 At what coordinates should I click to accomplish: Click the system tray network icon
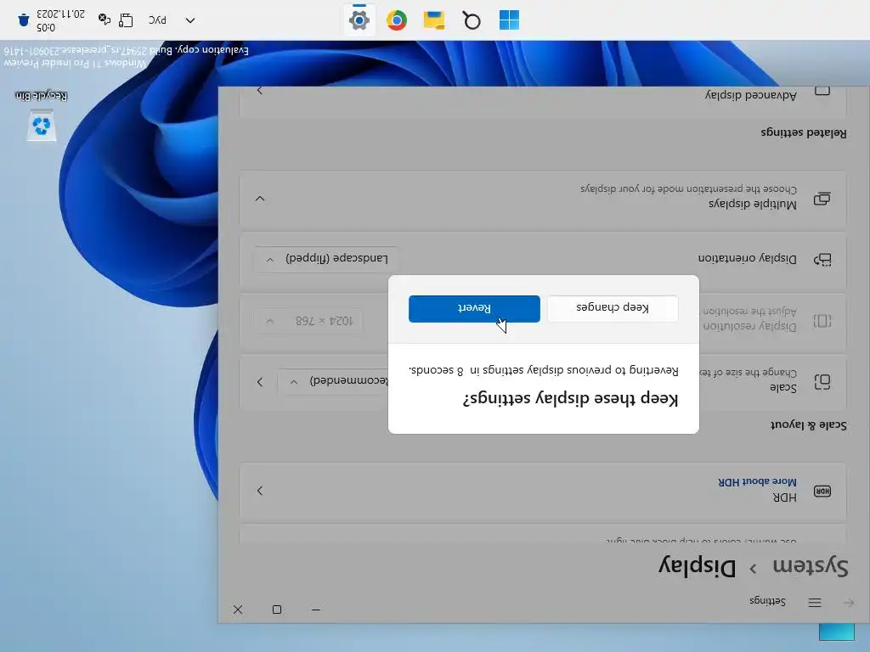click(x=126, y=20)
